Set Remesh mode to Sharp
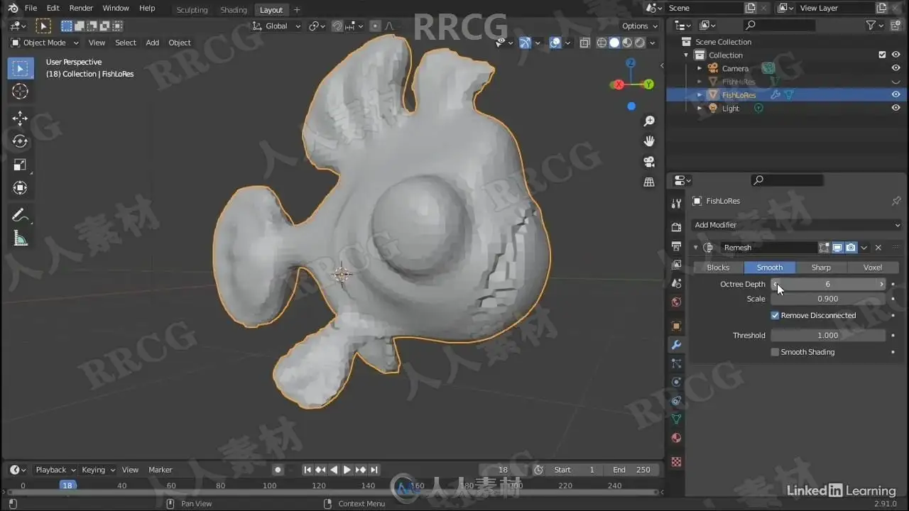909x511 pixels. [821, 268]
